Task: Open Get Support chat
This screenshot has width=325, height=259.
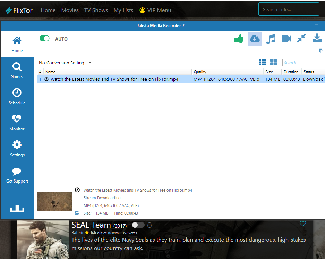Action: (17, 175)
